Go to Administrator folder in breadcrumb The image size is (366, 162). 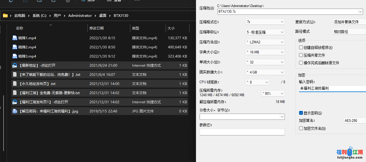coord(80,16)
